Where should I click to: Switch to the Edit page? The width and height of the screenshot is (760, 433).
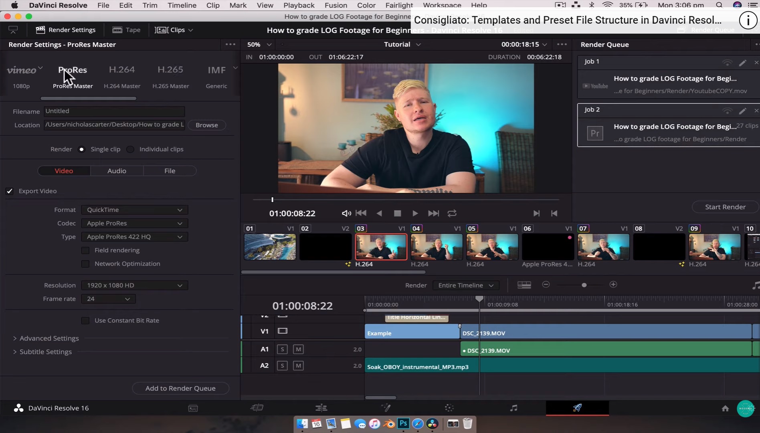pyautogui.click(x=321, y=408)
